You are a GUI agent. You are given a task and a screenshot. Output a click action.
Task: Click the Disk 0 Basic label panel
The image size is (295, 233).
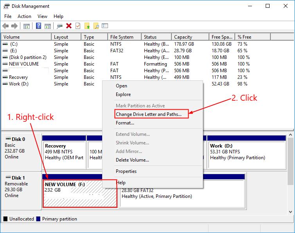21,152
